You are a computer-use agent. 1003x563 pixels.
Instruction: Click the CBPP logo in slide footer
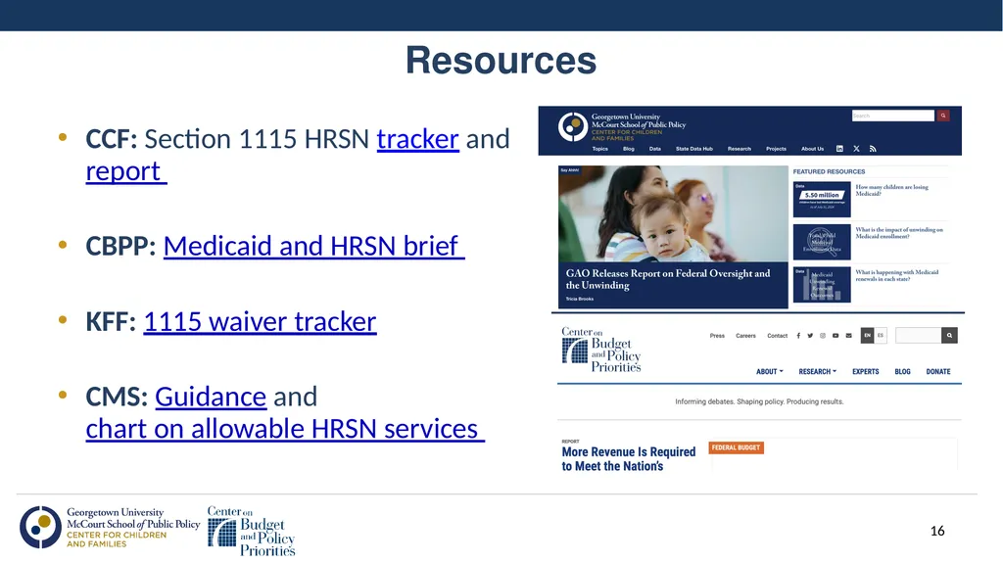252,531
